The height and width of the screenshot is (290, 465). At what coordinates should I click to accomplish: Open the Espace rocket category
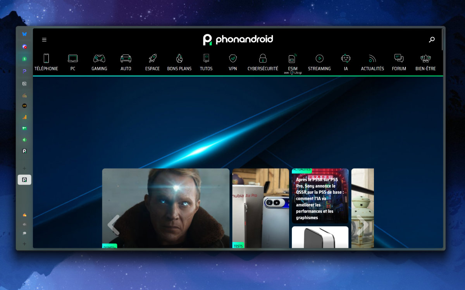tap(152, 62)
